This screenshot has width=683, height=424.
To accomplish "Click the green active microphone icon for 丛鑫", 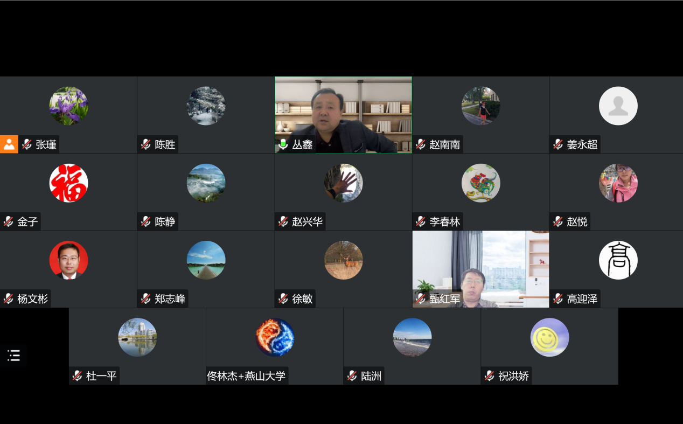I will click(283, 144).
